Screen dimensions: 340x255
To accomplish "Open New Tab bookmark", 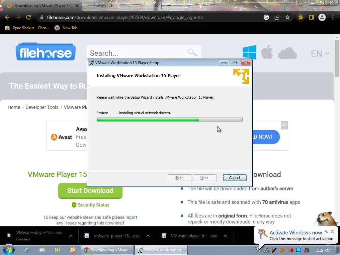I will point(66,28).
